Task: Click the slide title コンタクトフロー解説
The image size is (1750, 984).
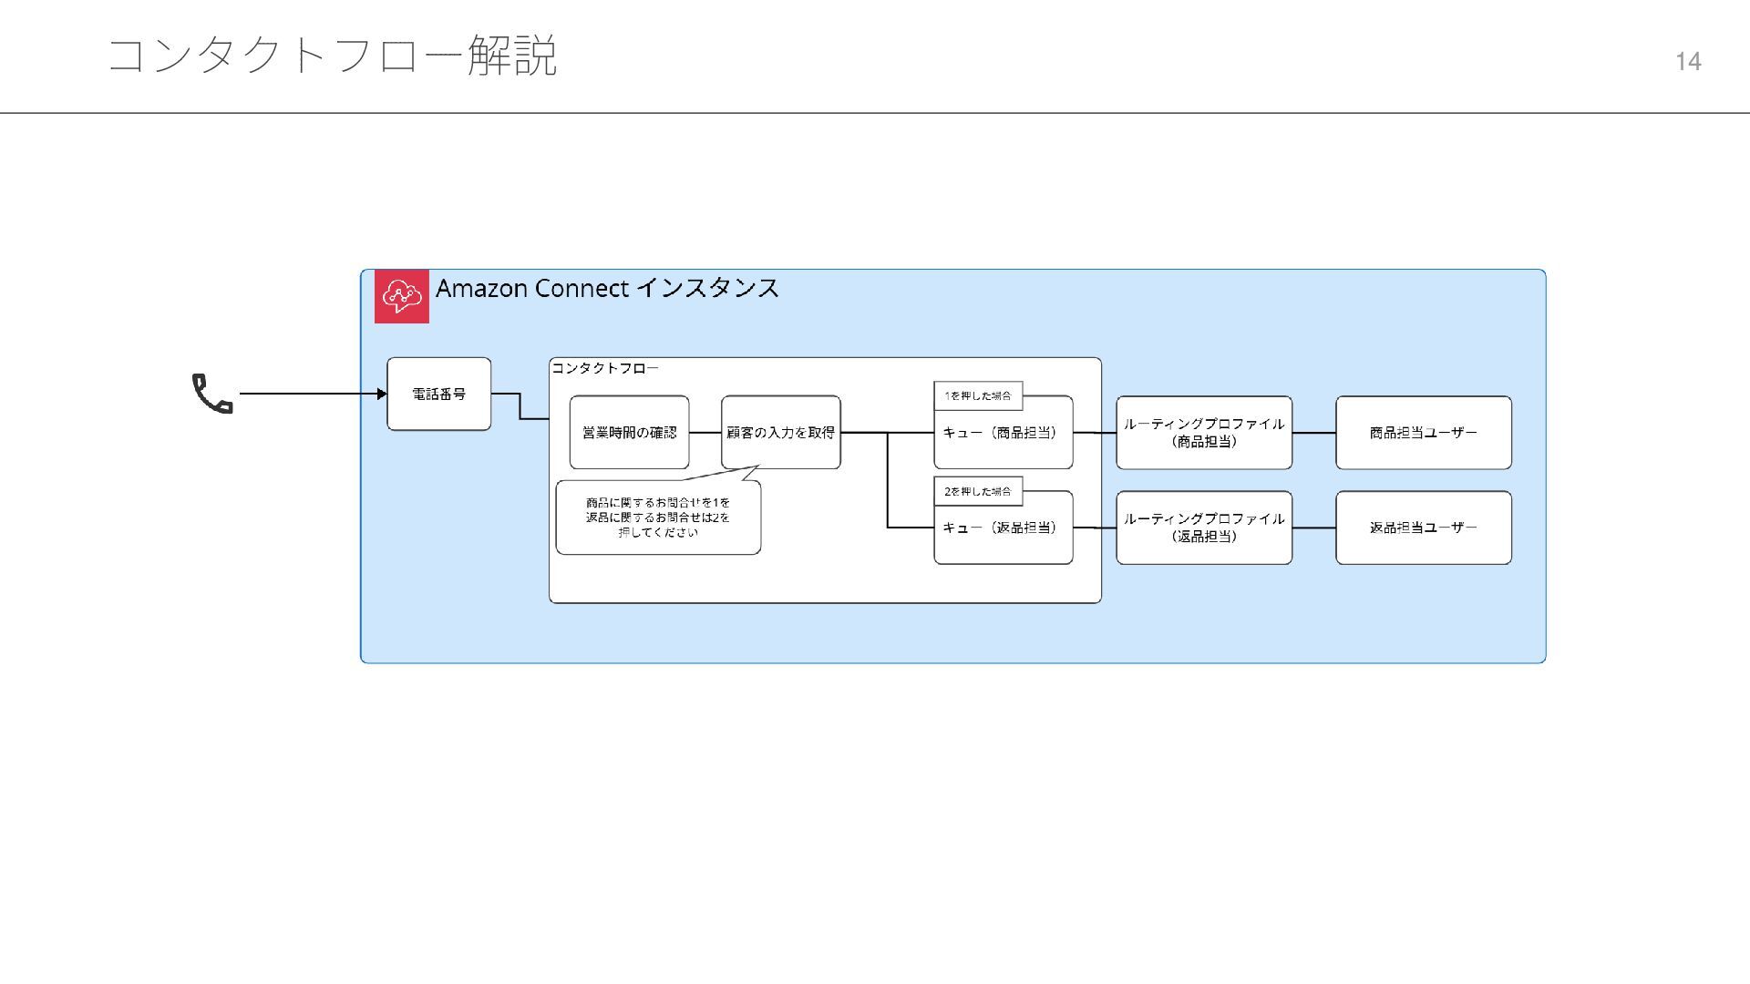Action: [332, 56]
